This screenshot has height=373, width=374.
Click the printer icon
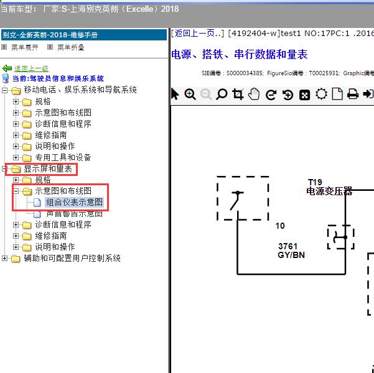(353, 94)
